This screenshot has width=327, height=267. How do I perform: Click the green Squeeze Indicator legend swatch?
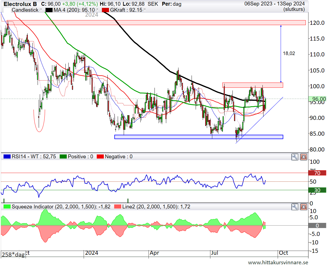point(7,207)
